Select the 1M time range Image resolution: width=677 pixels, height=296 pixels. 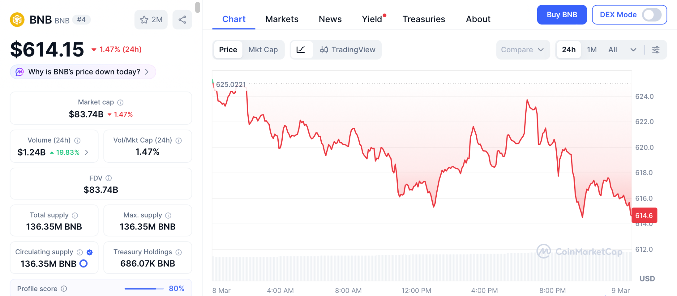(592, 50)
